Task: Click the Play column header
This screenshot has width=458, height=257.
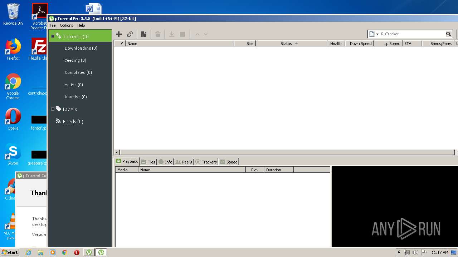Action: tap(255, 170)
